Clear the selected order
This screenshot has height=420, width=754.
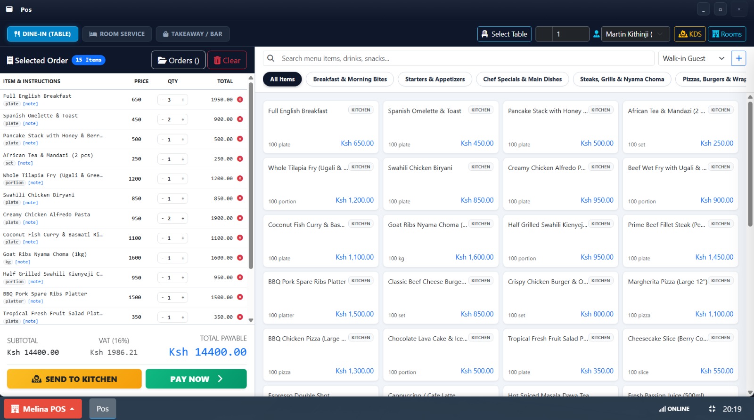pyautogui.click(x=227, y=60)
